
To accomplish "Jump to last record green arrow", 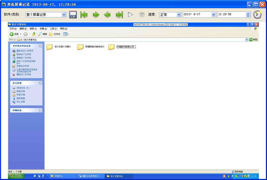I will pyautogui.click(x=119, y=15).
